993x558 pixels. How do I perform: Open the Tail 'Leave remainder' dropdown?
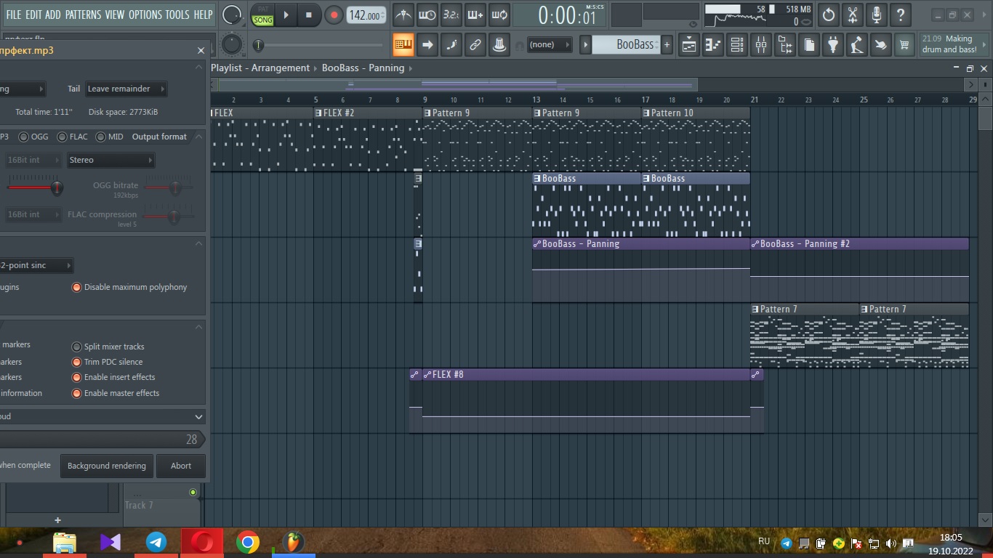tap(126, 89)
